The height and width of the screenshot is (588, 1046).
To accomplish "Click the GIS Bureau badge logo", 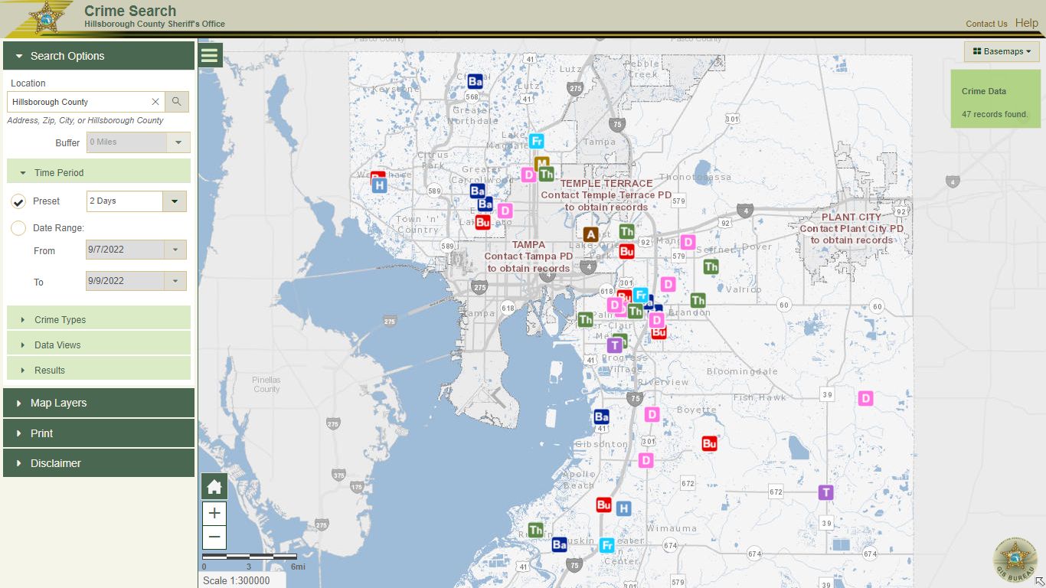I will 1015,559.
